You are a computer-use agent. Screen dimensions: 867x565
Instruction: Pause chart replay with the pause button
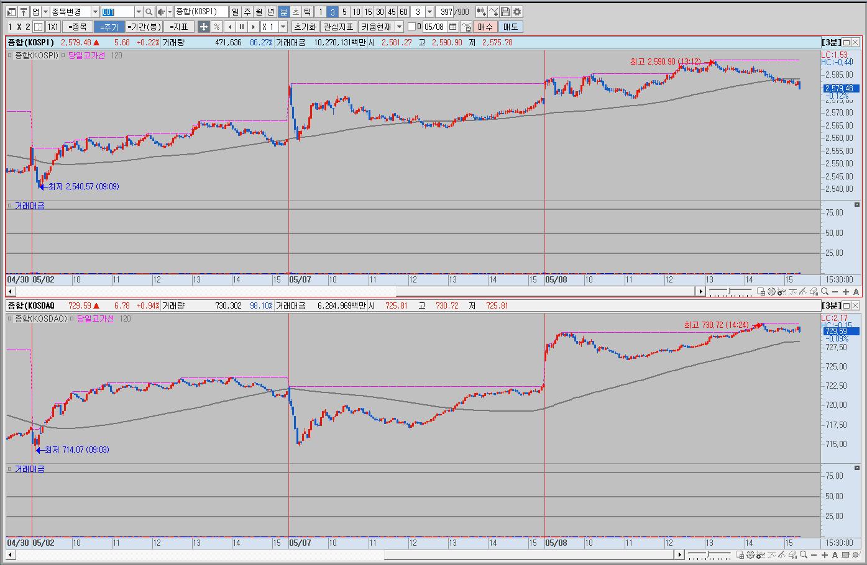click(241, 27)
